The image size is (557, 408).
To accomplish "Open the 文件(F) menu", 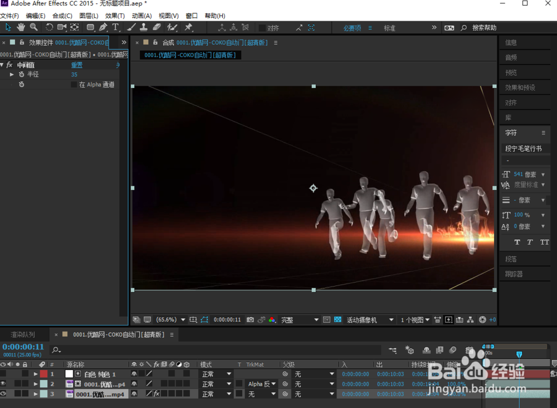I will click(x=9, y=16).
